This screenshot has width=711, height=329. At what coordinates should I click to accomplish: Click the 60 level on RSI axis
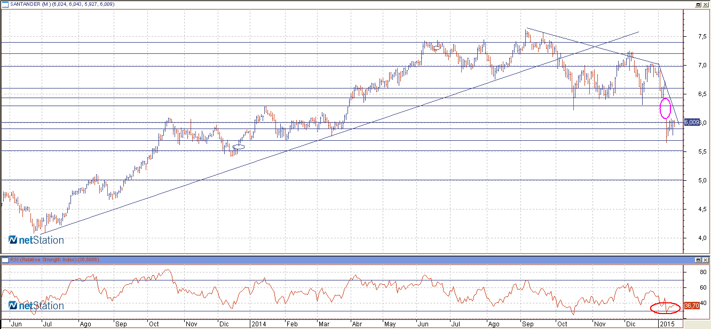click(702, 287)
